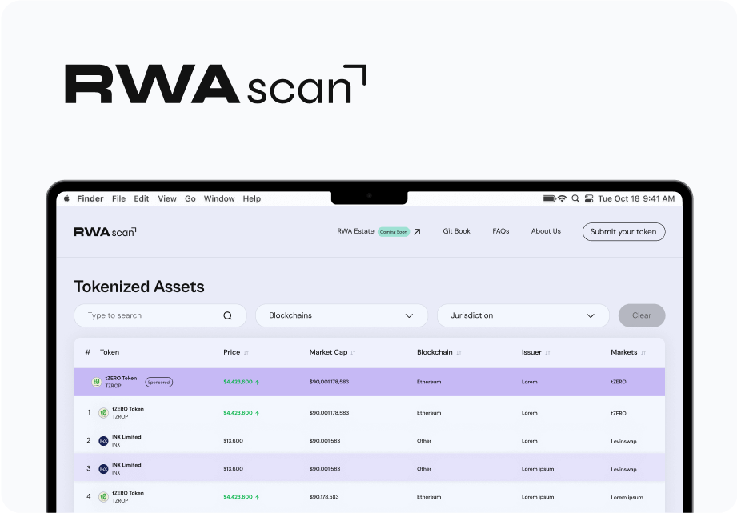The width and height of the screenshot is (737, 513).
Task: Click the Levinswap market in row 3
Action: (x=623, y=469)
